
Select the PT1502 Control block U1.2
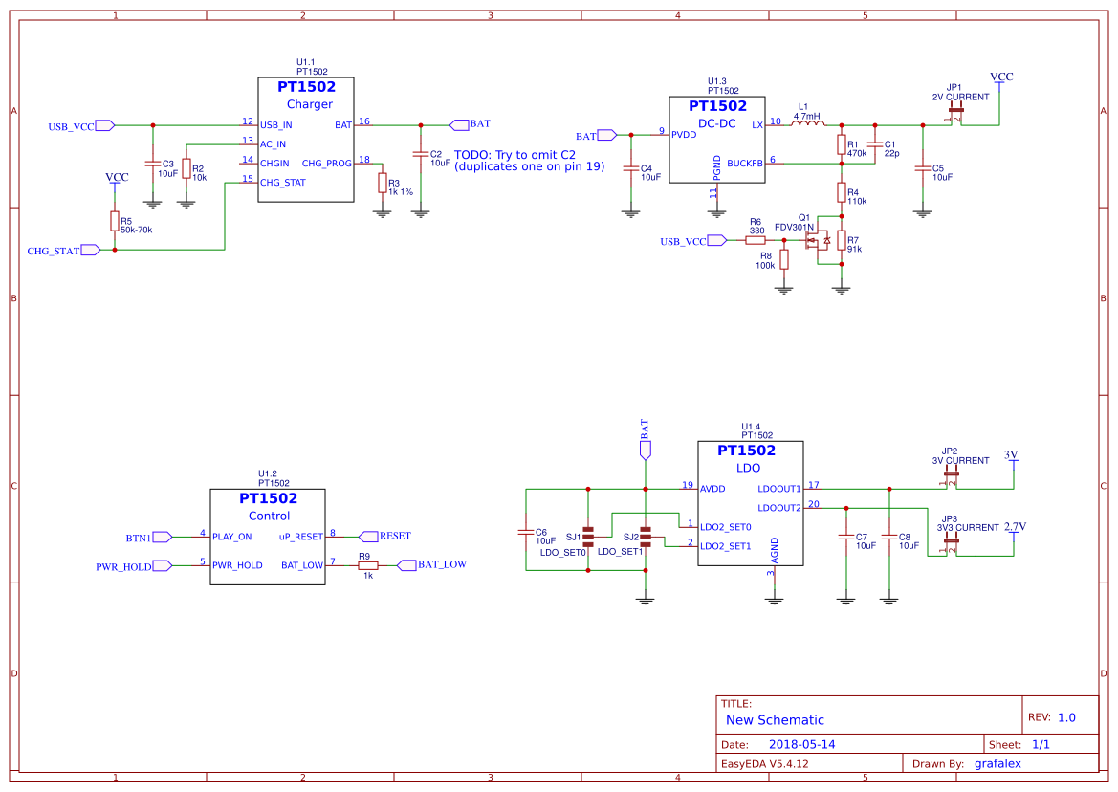pos(268,537)
